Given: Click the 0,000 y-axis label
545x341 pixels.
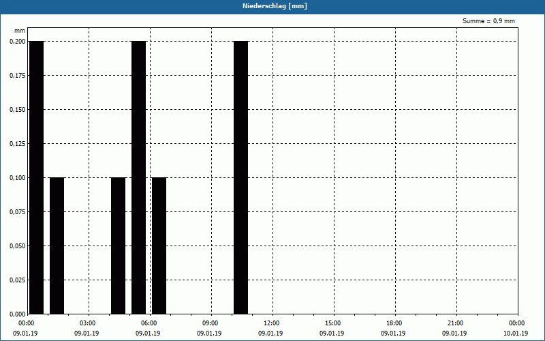Looking at the screenshot, I should coord(18,314).
